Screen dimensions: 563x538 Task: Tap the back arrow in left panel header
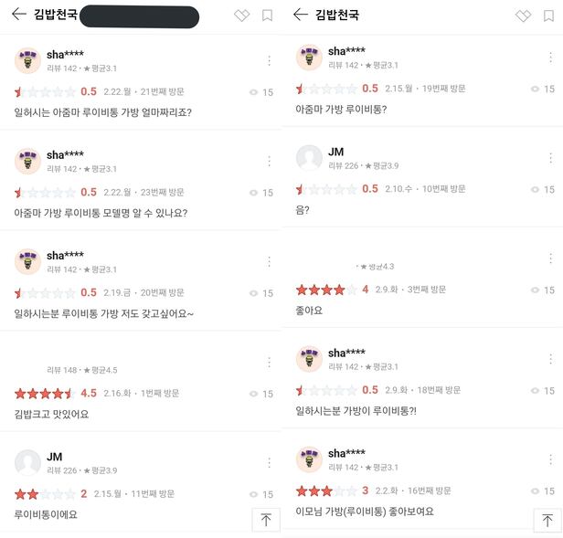[18, 15]
